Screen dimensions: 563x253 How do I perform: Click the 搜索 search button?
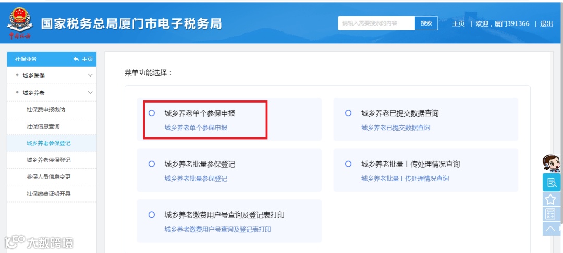tap(426, 23)
